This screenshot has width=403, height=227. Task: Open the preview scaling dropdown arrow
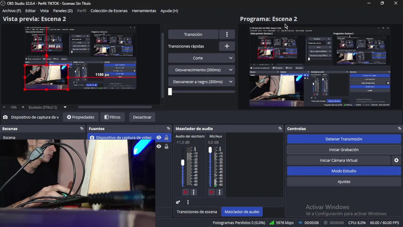pyautogui.click(x=65, y=107)
